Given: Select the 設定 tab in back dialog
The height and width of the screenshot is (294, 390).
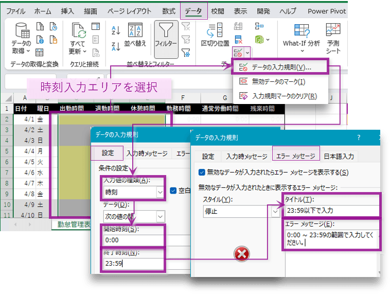Looking at the screenshot, I should [x=108, y=153].
